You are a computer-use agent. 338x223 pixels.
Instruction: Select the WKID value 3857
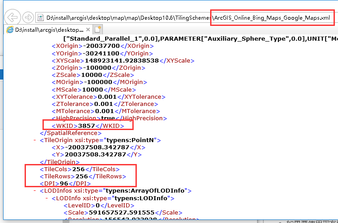86,126
